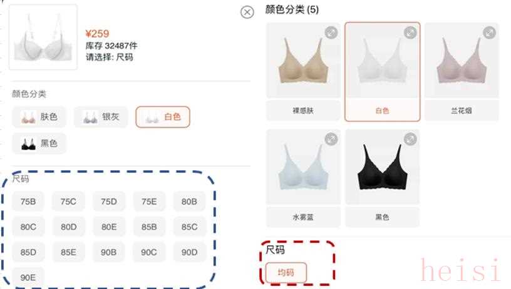Expand the right-panel 黑色 bra image

410,139
